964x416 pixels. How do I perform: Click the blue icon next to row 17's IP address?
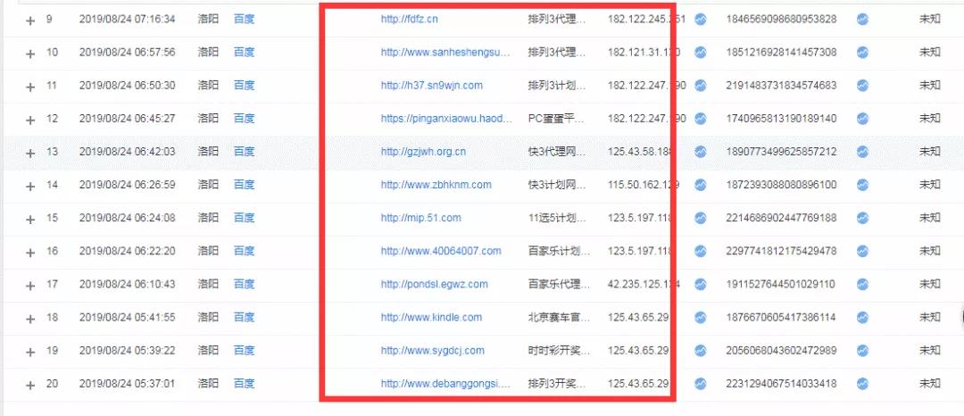(x=701, y=284)
